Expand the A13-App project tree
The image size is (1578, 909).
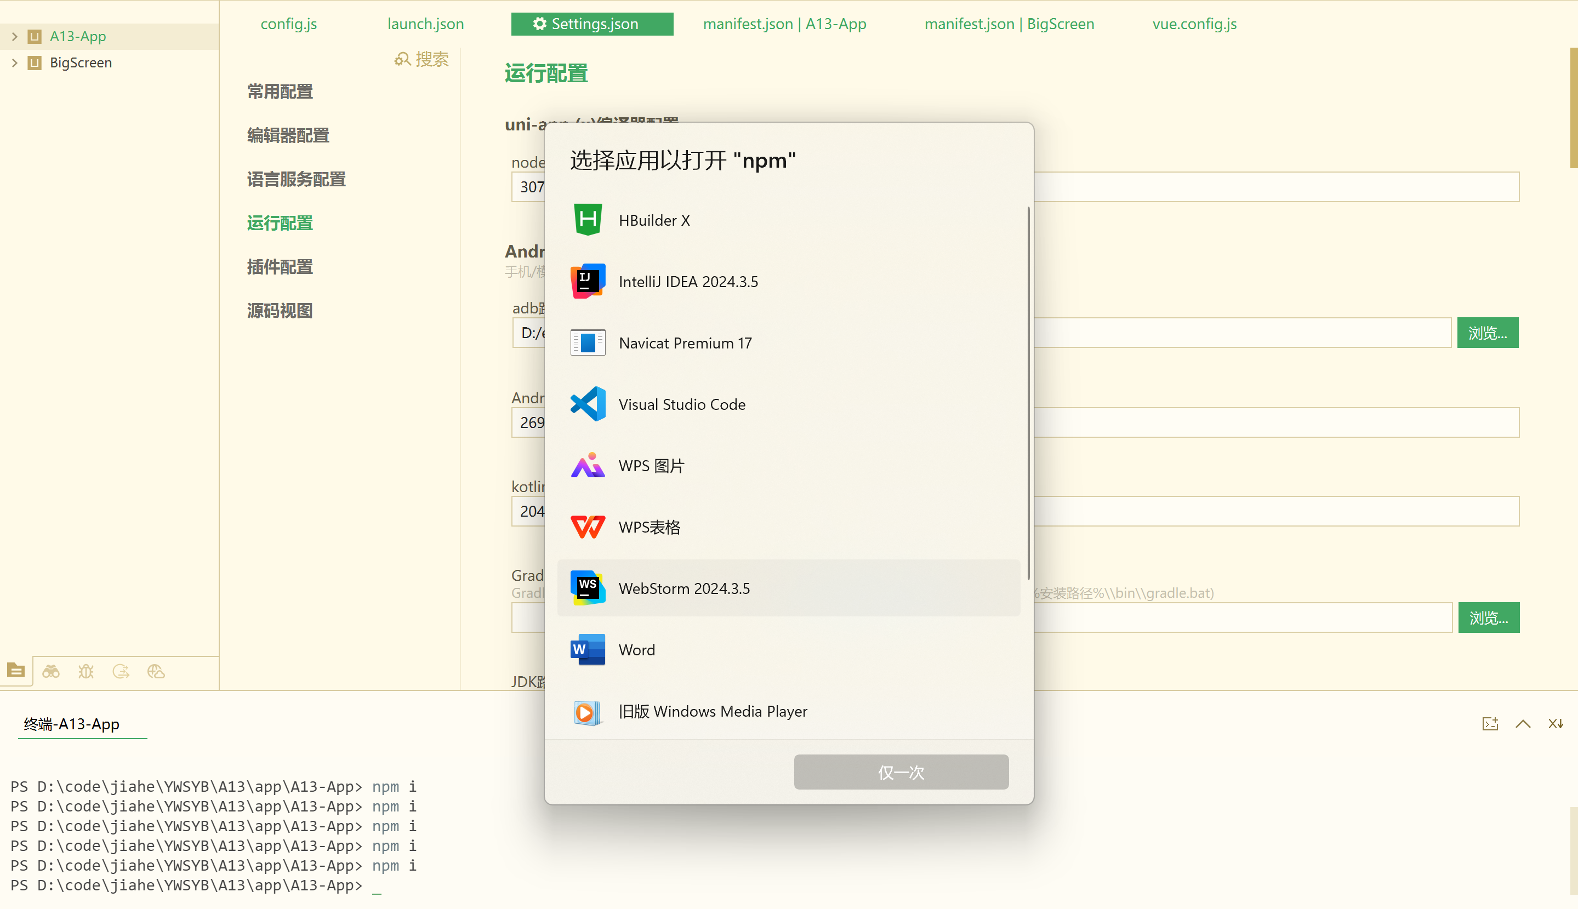tap(14, 36)
